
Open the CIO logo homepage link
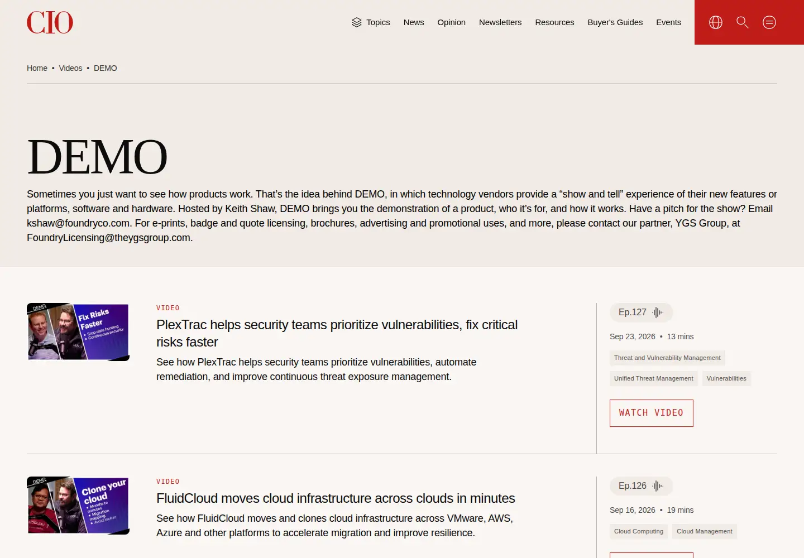pos(50,22)
